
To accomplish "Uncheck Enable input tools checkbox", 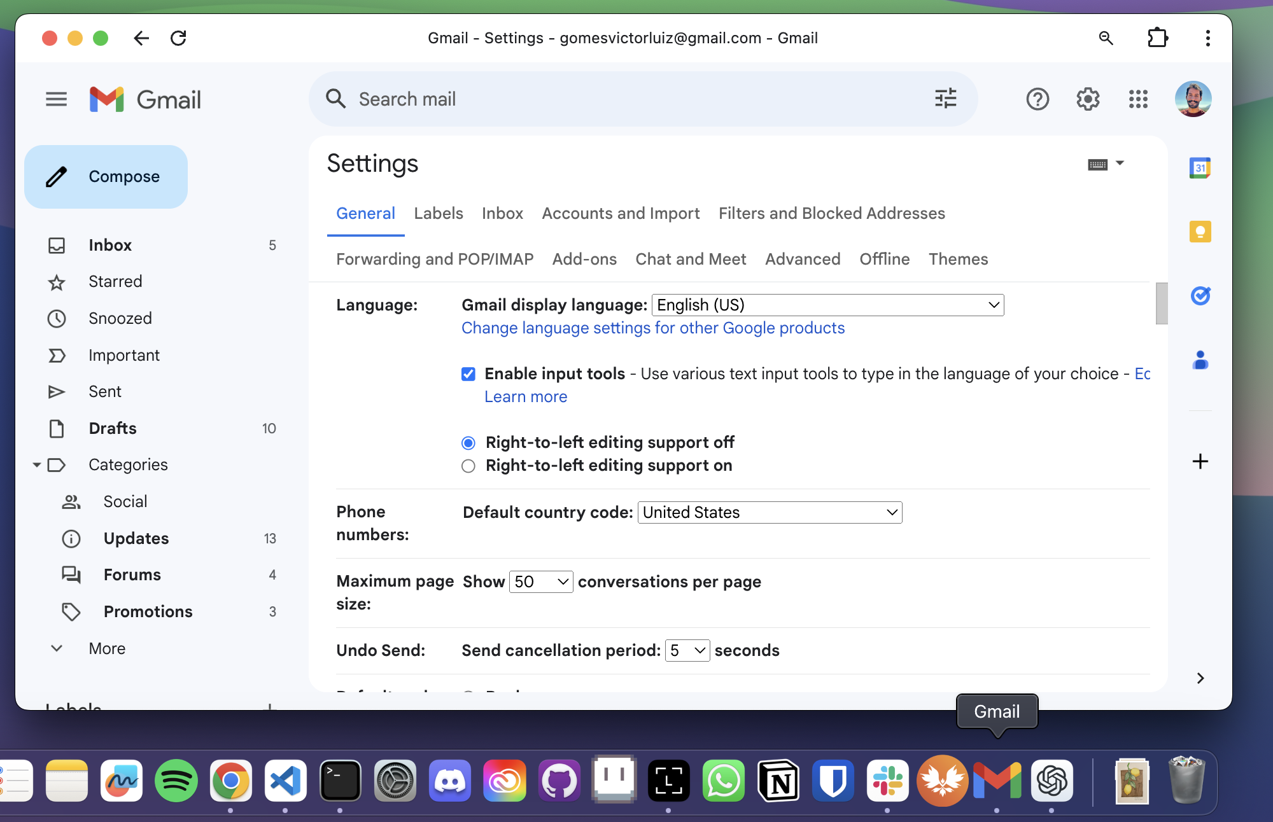I will pyautogui.click(x=468, y=374).
